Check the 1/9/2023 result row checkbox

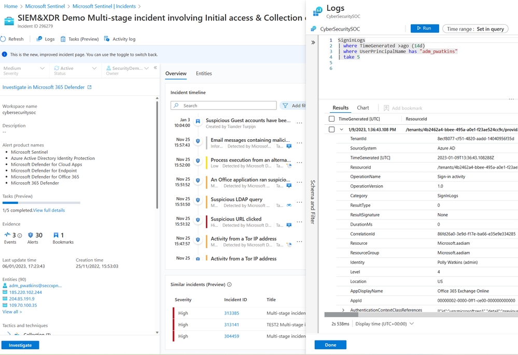tap(332, 129)
